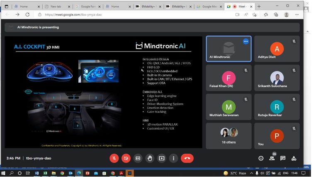Open the browser profile avatar
This screenshot has height=177, width=313.
286,15
